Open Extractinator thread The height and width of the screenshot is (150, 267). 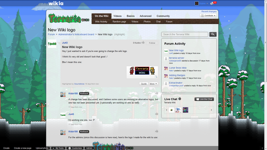tap(176, 82)
